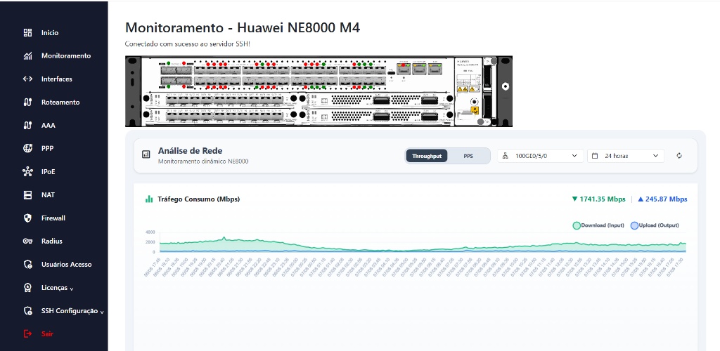The width and height of the screenshot is (720, 351).
Task: Open the Inicio menu item
Action: [50, 33]
